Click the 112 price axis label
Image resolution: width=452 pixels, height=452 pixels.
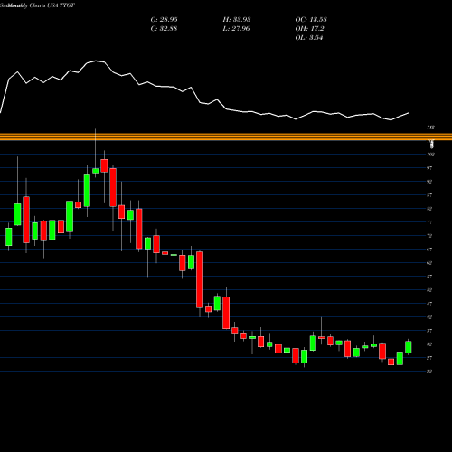430,127
